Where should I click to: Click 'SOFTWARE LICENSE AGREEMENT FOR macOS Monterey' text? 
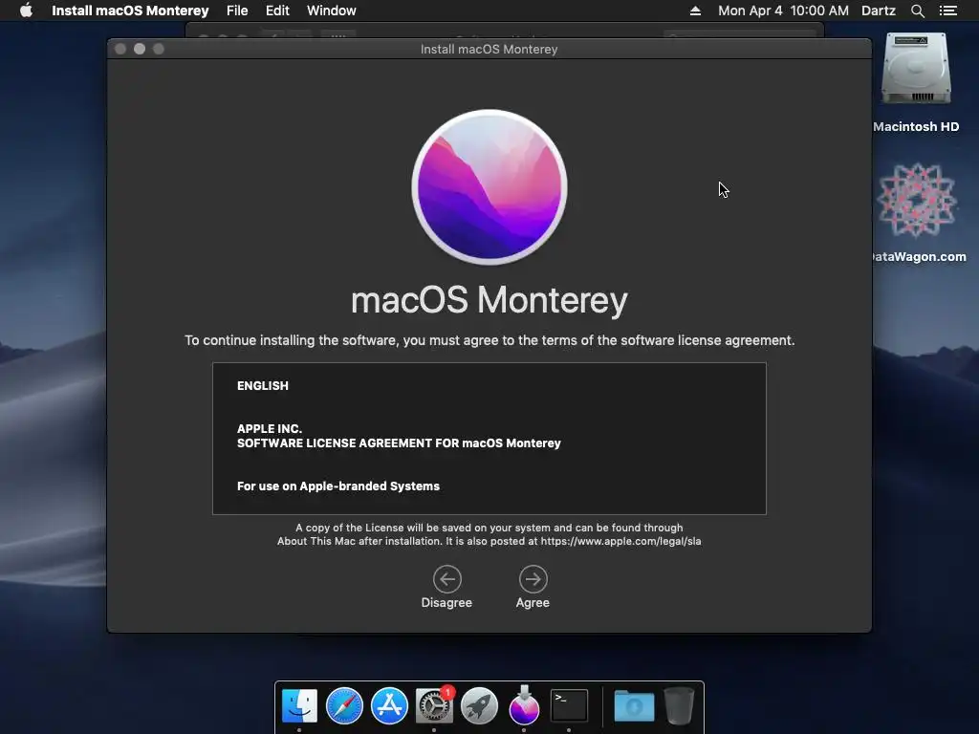coord(399,443)
